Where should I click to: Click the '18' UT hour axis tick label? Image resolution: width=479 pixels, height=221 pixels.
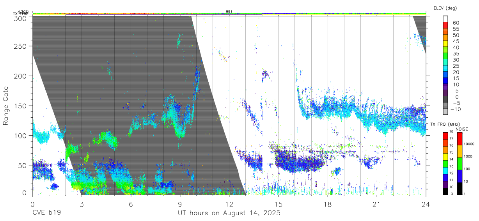point(328,204)
